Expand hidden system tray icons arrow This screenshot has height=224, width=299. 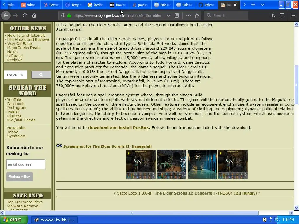277,220
